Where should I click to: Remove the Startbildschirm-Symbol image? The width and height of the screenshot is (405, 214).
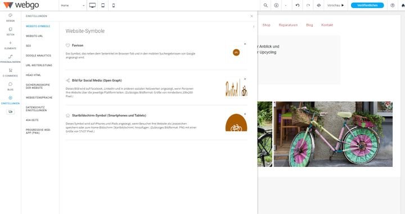pos(245,114)
